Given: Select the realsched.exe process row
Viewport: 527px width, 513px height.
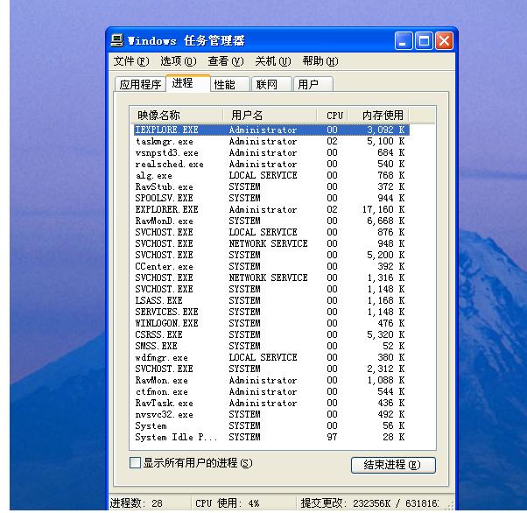Looking at the screenshot, I should pyautogui.click(x=271, y=164).
